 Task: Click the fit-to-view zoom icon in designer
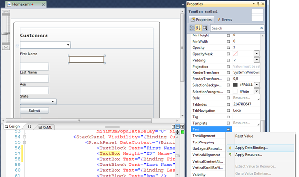[6, 47]
